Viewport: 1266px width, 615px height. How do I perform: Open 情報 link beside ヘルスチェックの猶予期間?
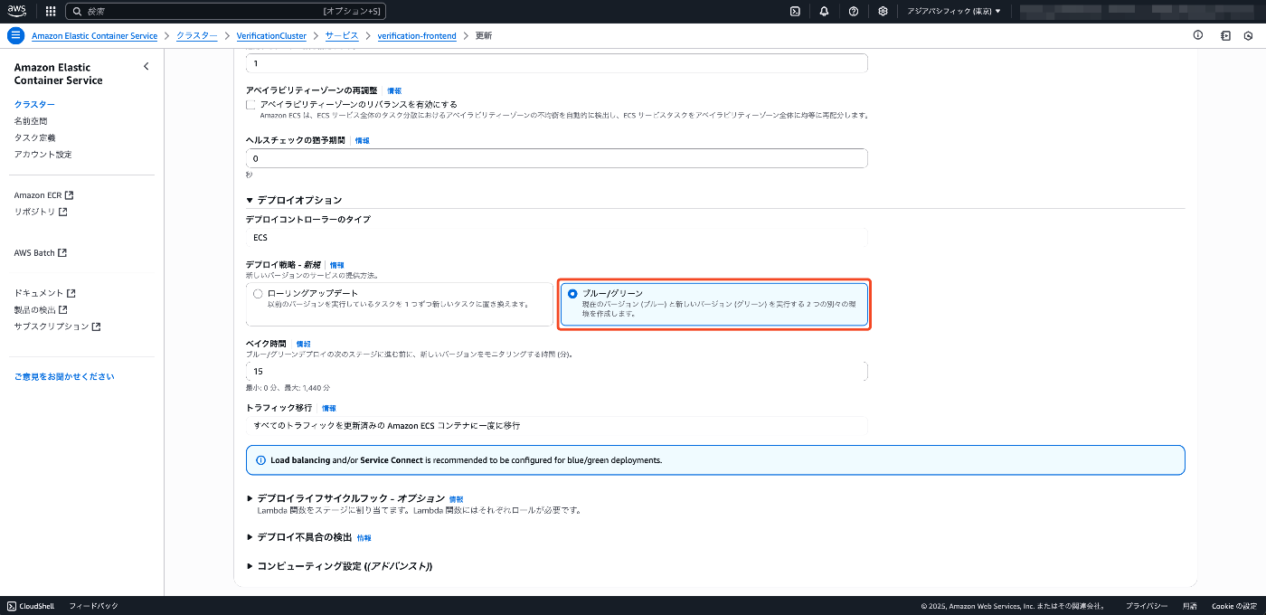(362, 141)
